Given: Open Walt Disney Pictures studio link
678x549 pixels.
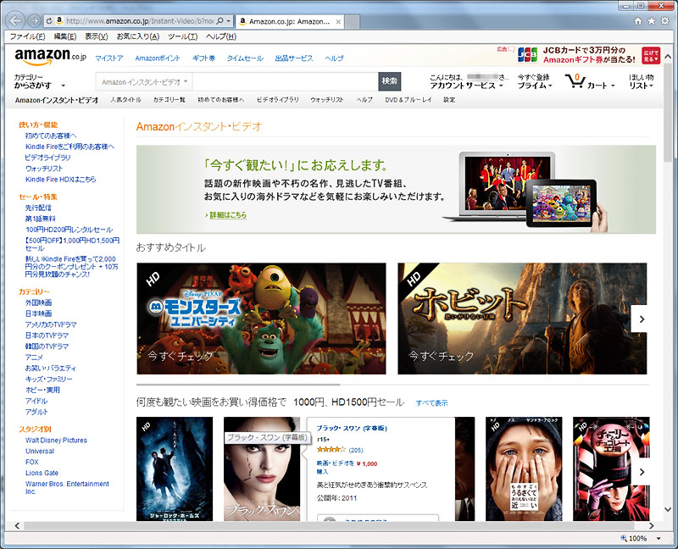Looking at the screenshot, I should coord(56,440).
